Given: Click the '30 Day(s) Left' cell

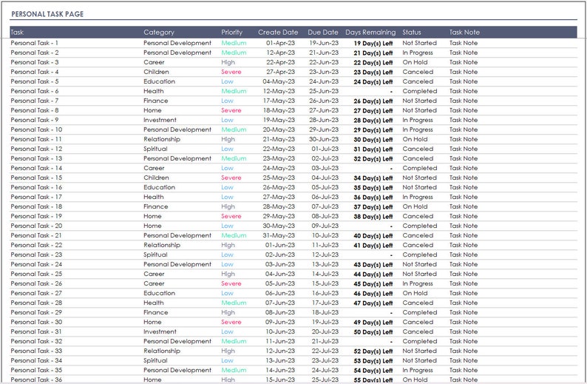Looking at the screenshot, I should [x=373, y=140].
